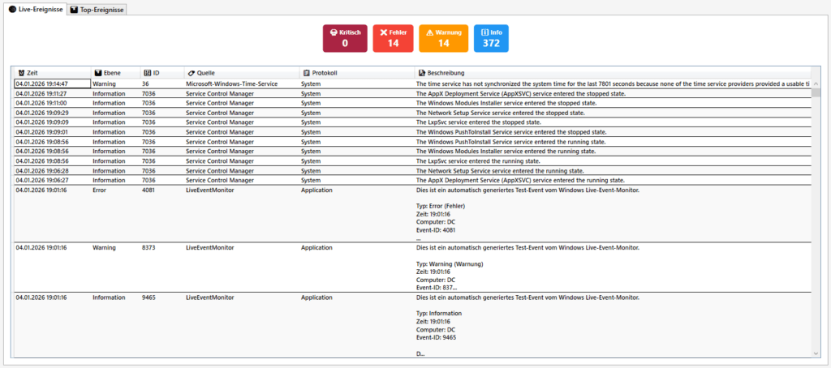The image size is (831, 368).
Task: Click the warning triangle on Warnung tile
Action: [x=431, y=32]
